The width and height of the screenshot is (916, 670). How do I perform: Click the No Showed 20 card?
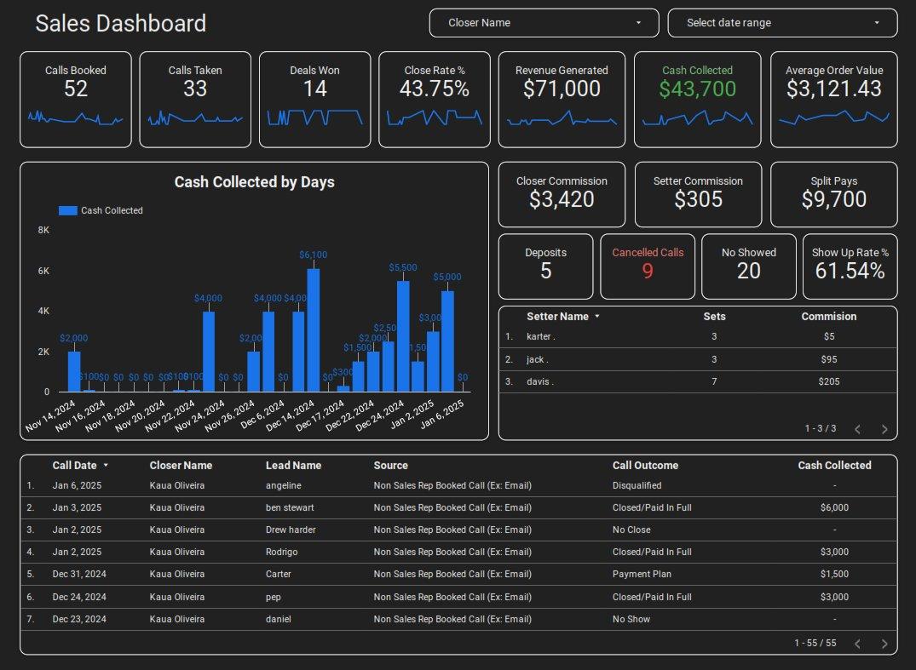pos(749,266)
